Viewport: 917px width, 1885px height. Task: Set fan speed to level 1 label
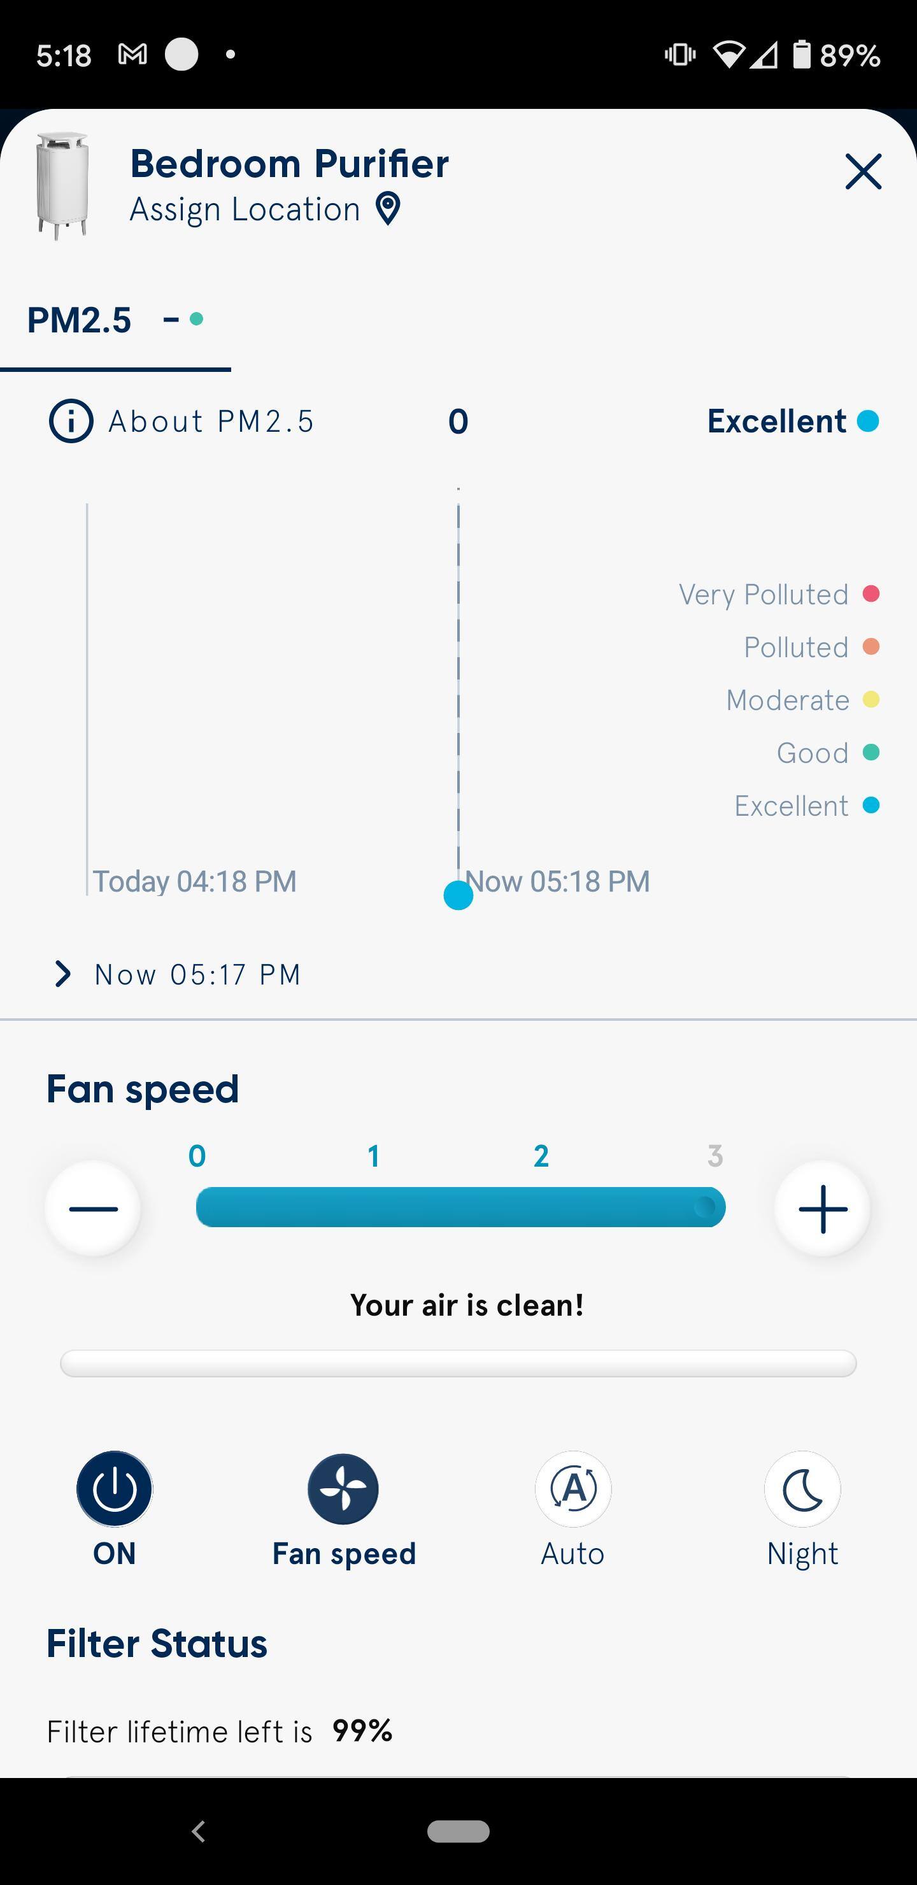(x=373, y=1156)
